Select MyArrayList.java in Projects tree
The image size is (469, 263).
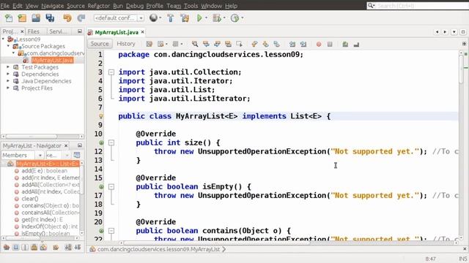coord(52,60)
